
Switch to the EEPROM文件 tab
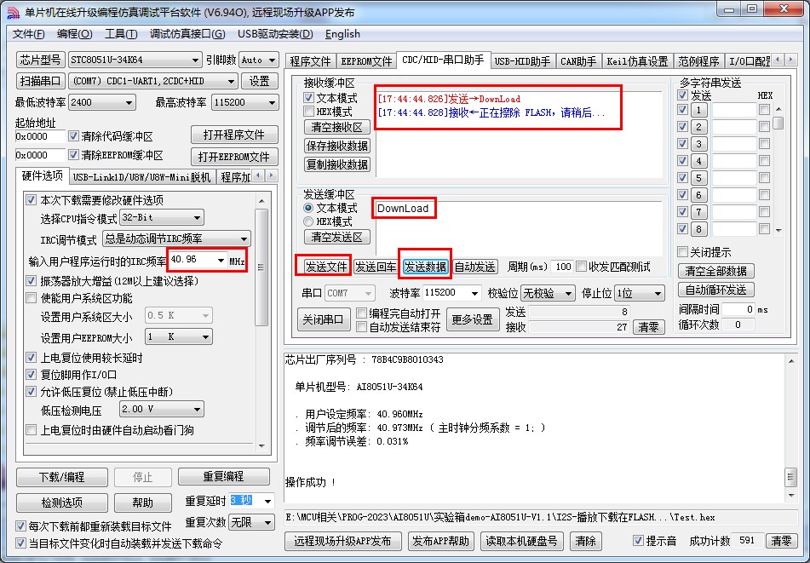tap(366, 61)
